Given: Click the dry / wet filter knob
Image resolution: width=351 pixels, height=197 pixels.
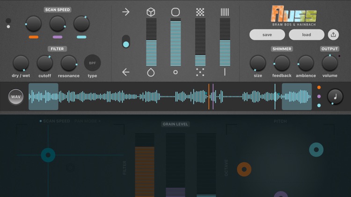Looking at the screenshot, I should pos(21,63).
